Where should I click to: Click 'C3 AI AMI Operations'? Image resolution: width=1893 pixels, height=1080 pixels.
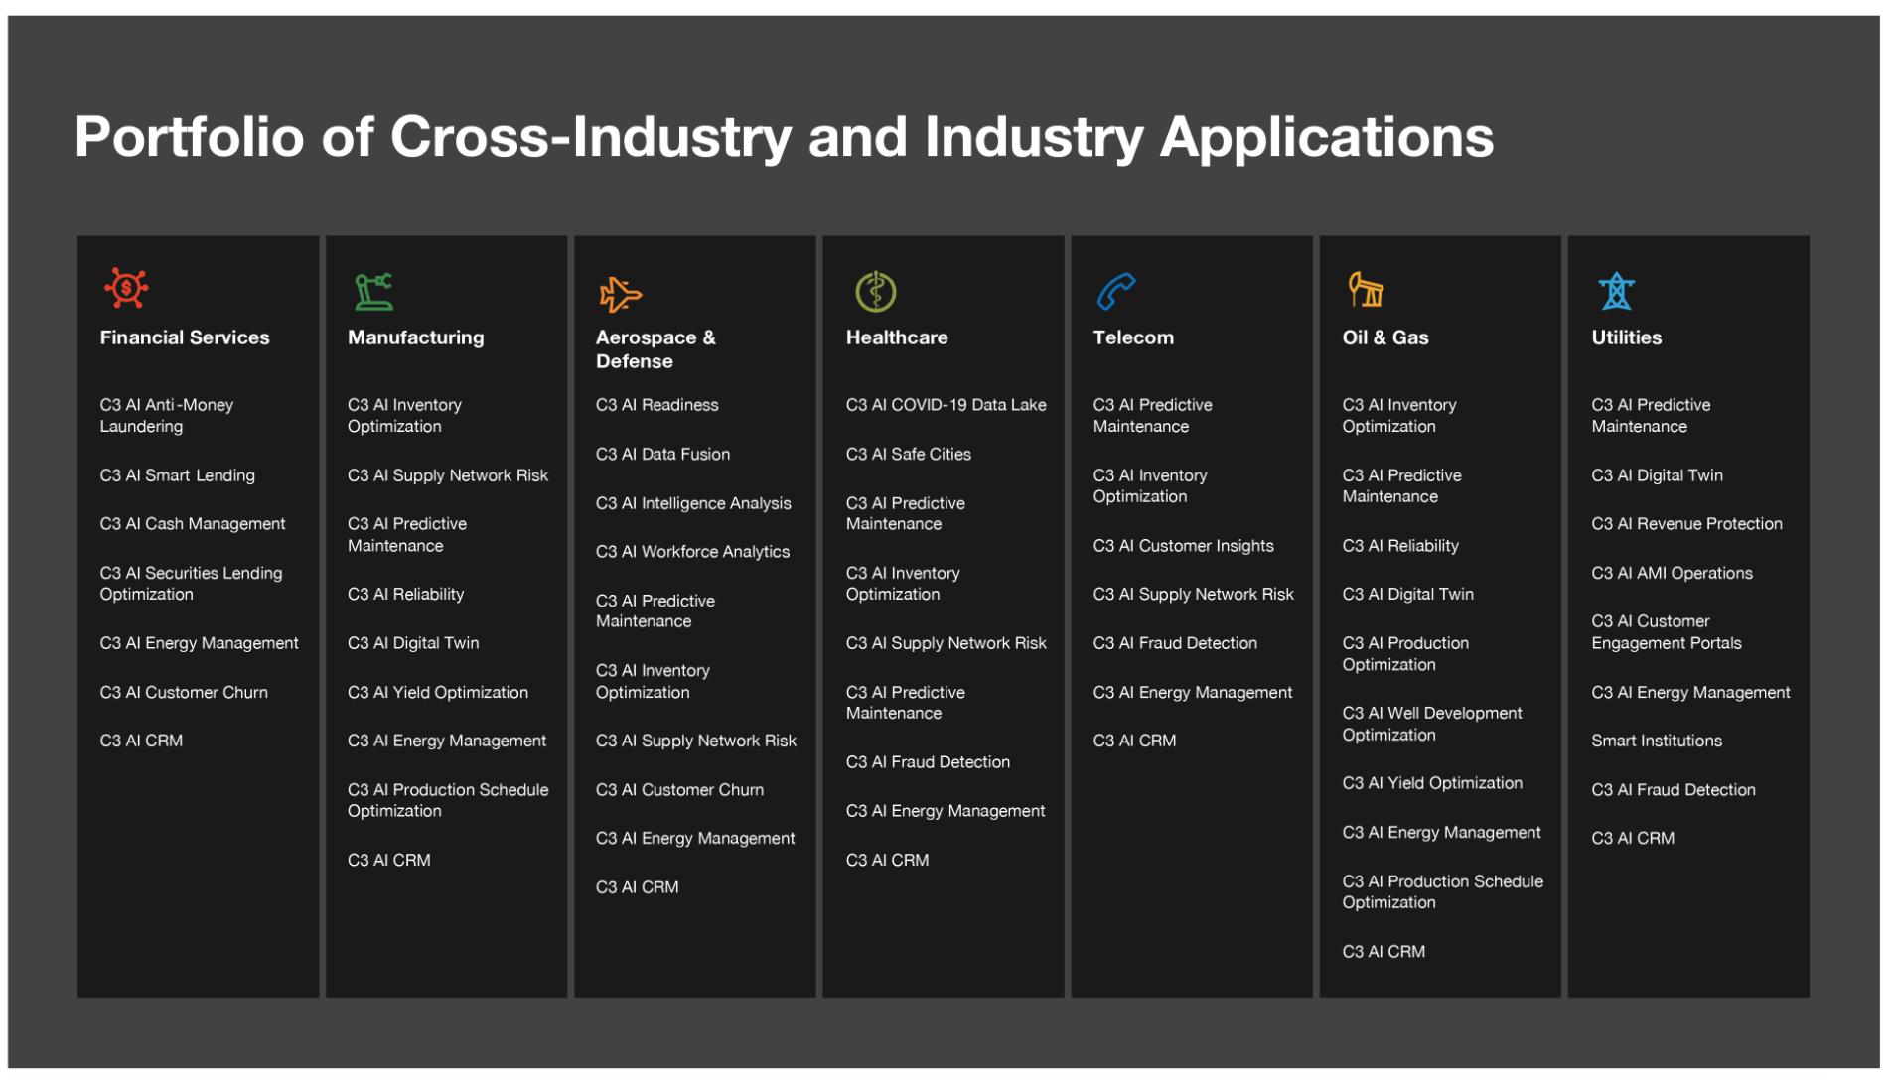[1672, 574]
